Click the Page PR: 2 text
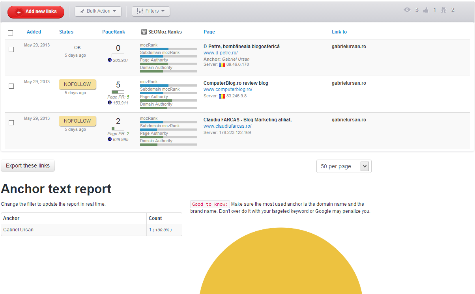This screenshot has height=294, width=475. point(118,134)
